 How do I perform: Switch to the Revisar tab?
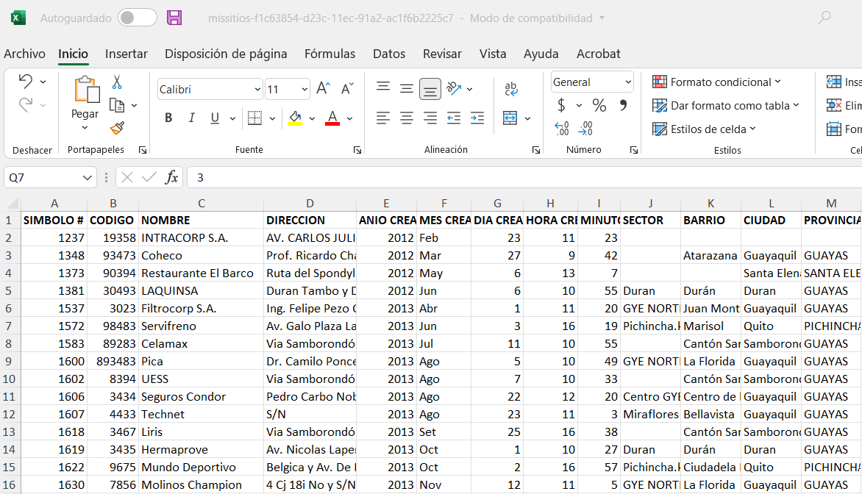coord(442,54)
